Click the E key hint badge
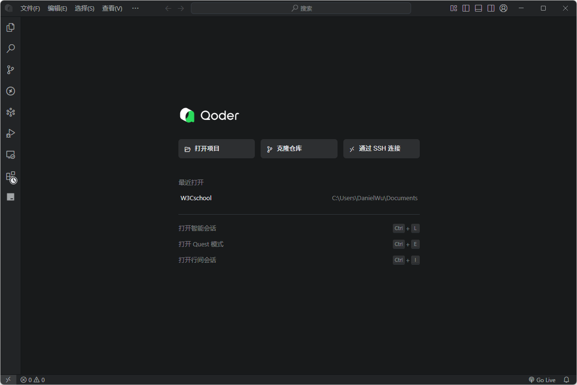The width and height of the screenshot is (577, 385). 415,244
